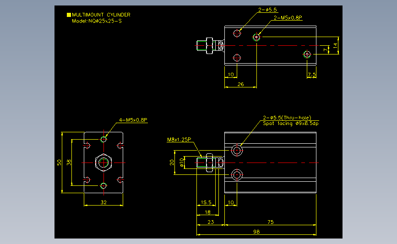Click the Spot facing ø9x8.5dp note
This screenshot has width=397, height=244.
291,124
